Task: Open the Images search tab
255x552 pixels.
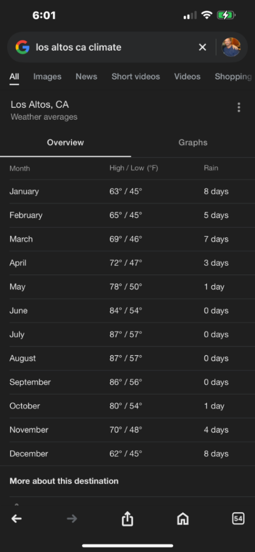Action: 47,77
